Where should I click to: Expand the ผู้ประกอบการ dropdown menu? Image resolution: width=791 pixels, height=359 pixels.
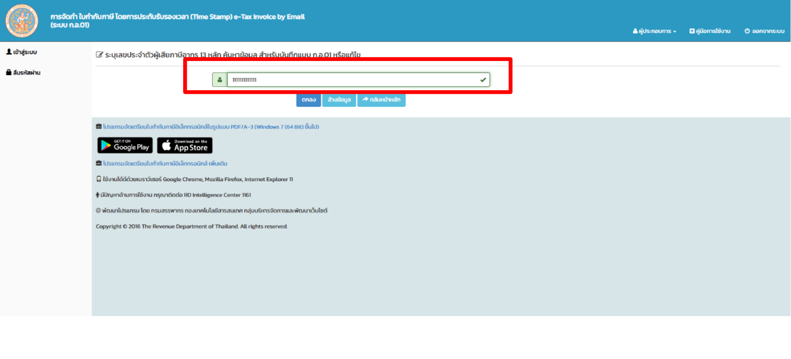[654, 31]
